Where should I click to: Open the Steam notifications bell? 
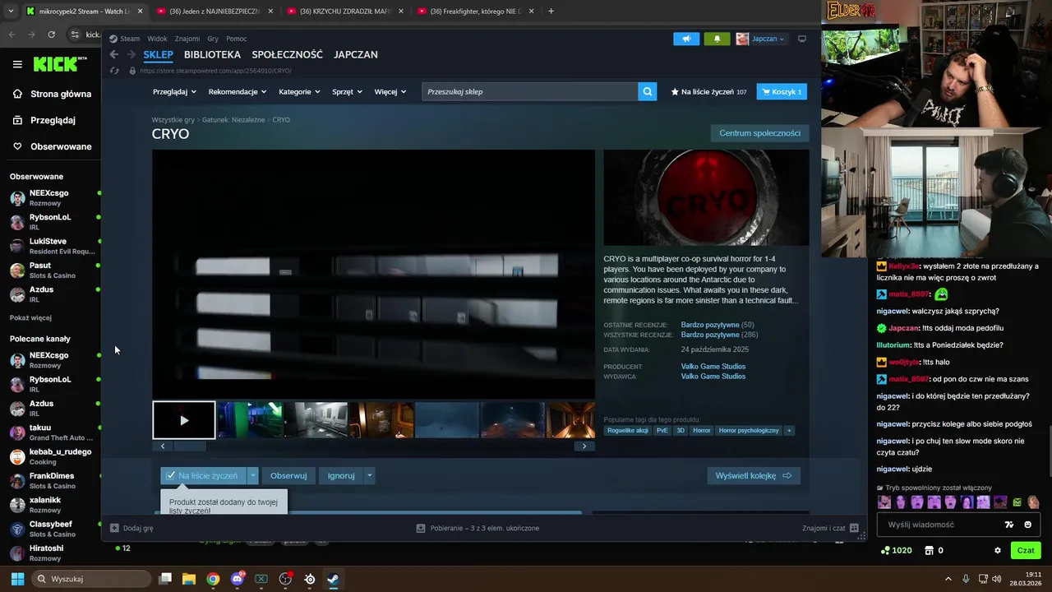717,39
